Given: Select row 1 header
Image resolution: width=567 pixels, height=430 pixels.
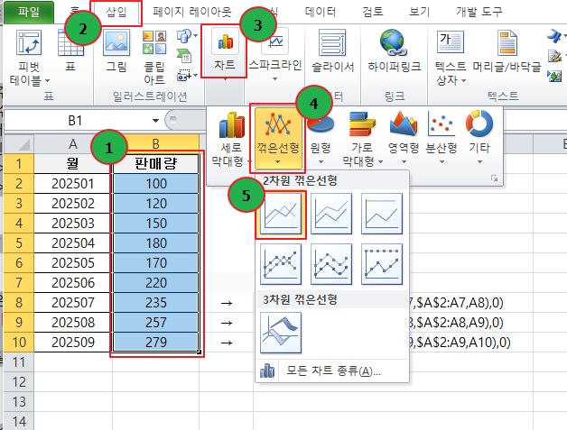Looking at the screenshot, I should pyautogui.click(x=19, y=164).
